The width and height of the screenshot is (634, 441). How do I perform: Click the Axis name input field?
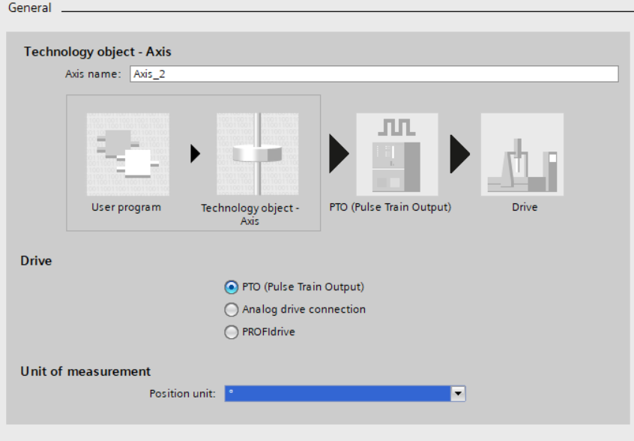[374, 74]
